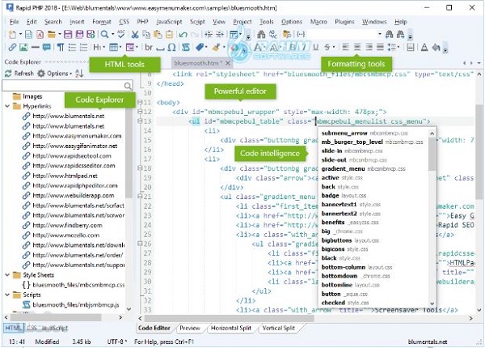Click the Cut scissors icon
Image resolution: width=485 pixels, height=348 pixels.
[135, 34]
